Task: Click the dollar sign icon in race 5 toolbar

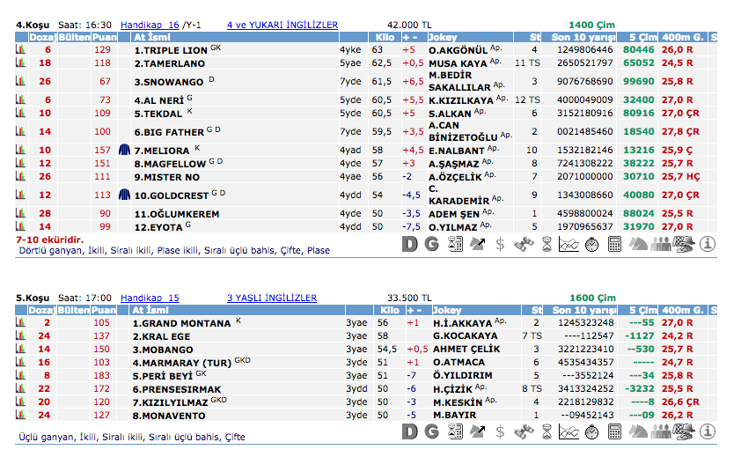Action: (x=500, y=431)
